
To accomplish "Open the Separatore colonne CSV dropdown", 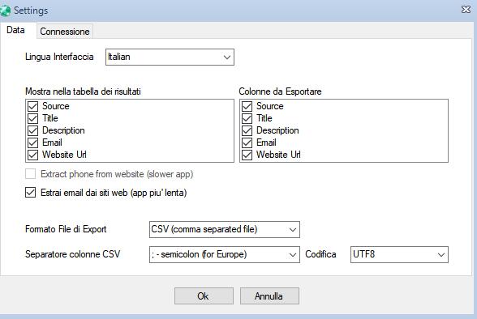I will pyautogui.click(x=225, y=254).
